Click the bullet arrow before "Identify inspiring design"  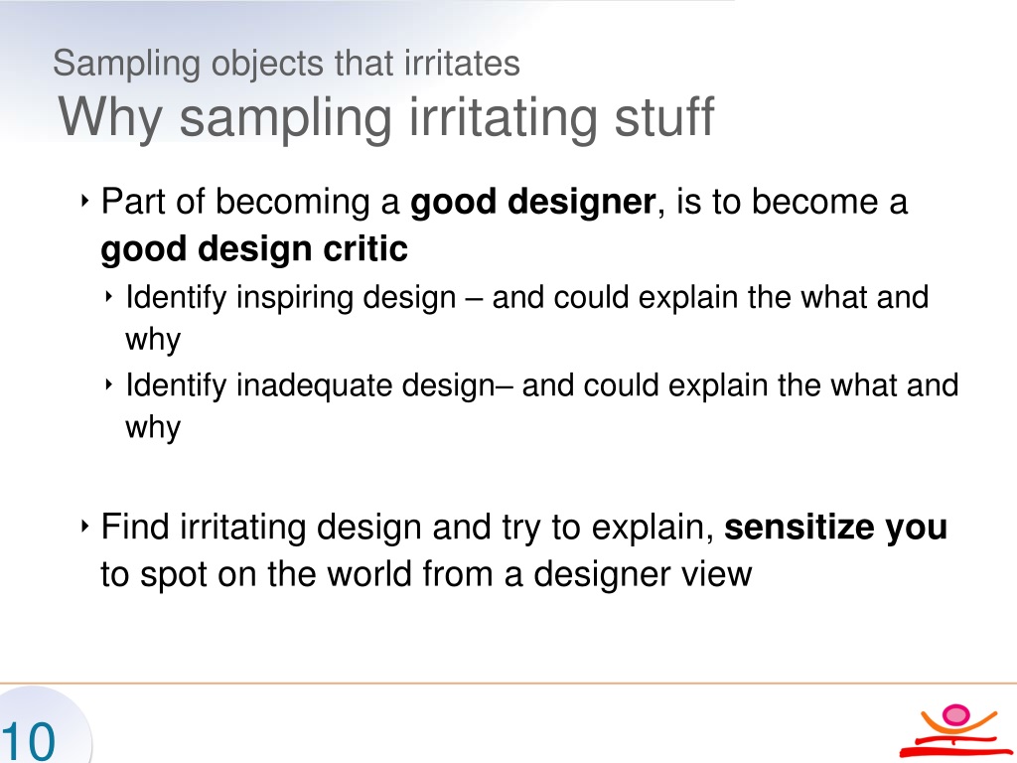click(108, 297)
